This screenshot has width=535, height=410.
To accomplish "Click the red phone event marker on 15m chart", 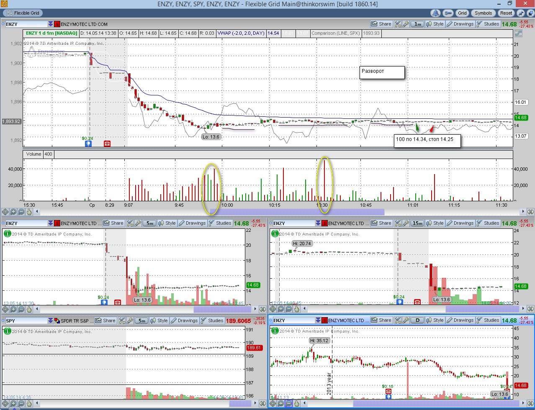I will pos(417,302).
